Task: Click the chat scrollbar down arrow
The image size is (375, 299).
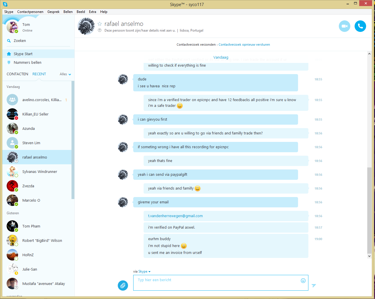Action: [369, 256]
